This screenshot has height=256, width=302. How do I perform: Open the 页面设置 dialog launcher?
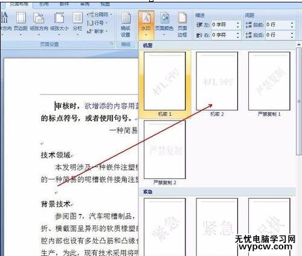tap(112, 44)
